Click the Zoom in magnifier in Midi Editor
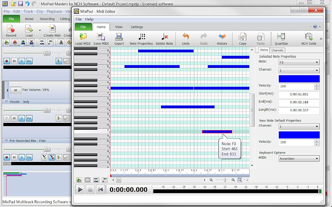332x207 pixels. 233,180
